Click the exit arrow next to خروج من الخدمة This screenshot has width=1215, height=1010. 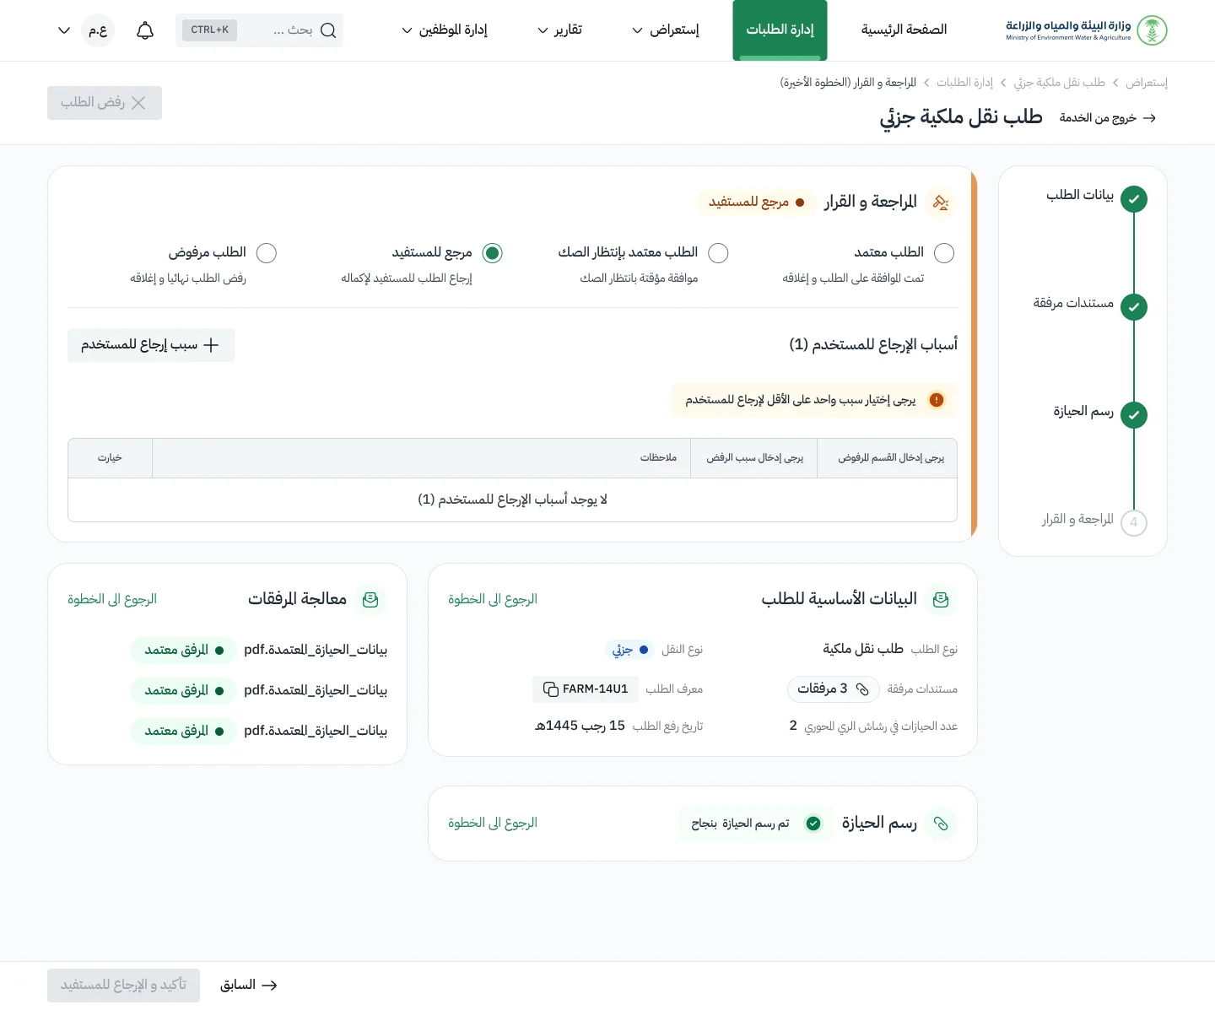[1149, 118]
